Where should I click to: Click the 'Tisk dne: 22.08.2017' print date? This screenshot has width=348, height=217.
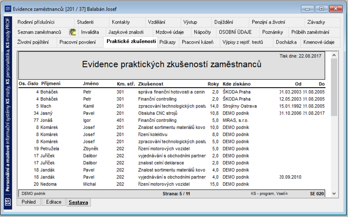[x=300, y=56]
